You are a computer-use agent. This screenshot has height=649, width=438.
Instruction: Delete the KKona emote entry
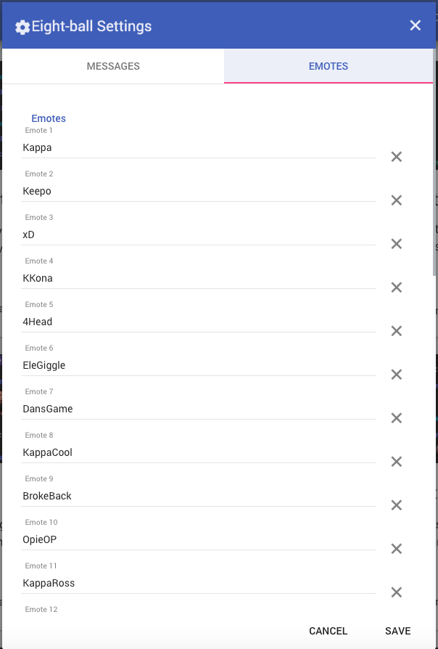click(396, 287)
